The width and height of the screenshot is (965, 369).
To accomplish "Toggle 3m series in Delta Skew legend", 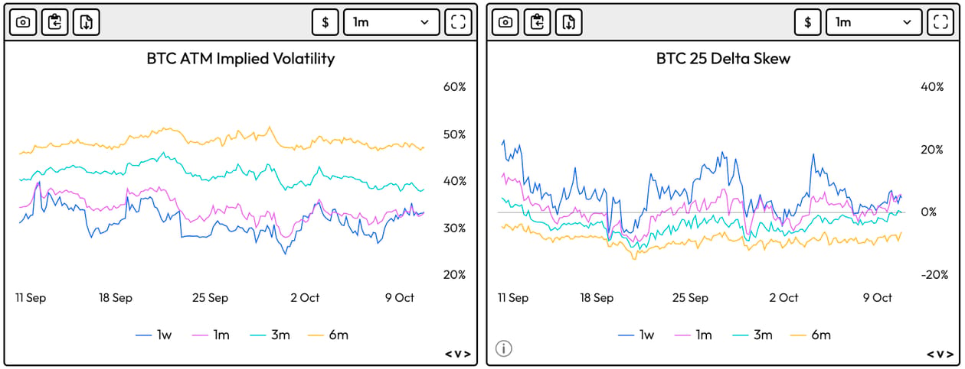I will (751, 335).
